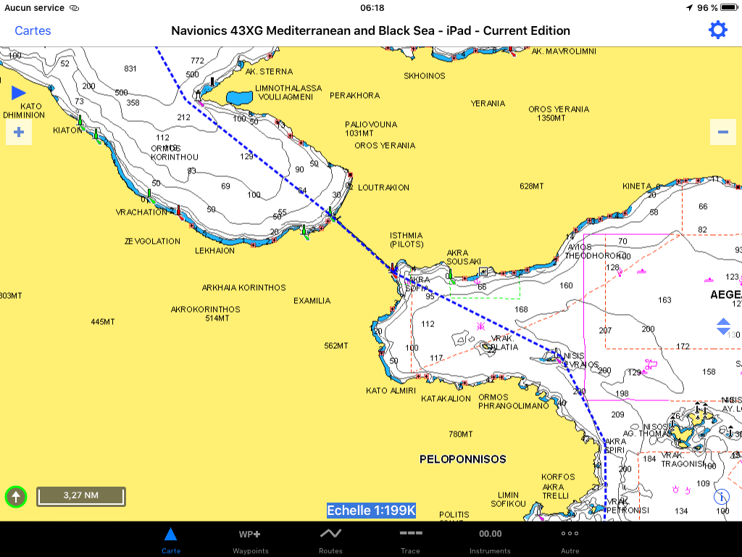Tap the blue lake at Limnothalassa Vouliagmeni

(x=239, y=98)
